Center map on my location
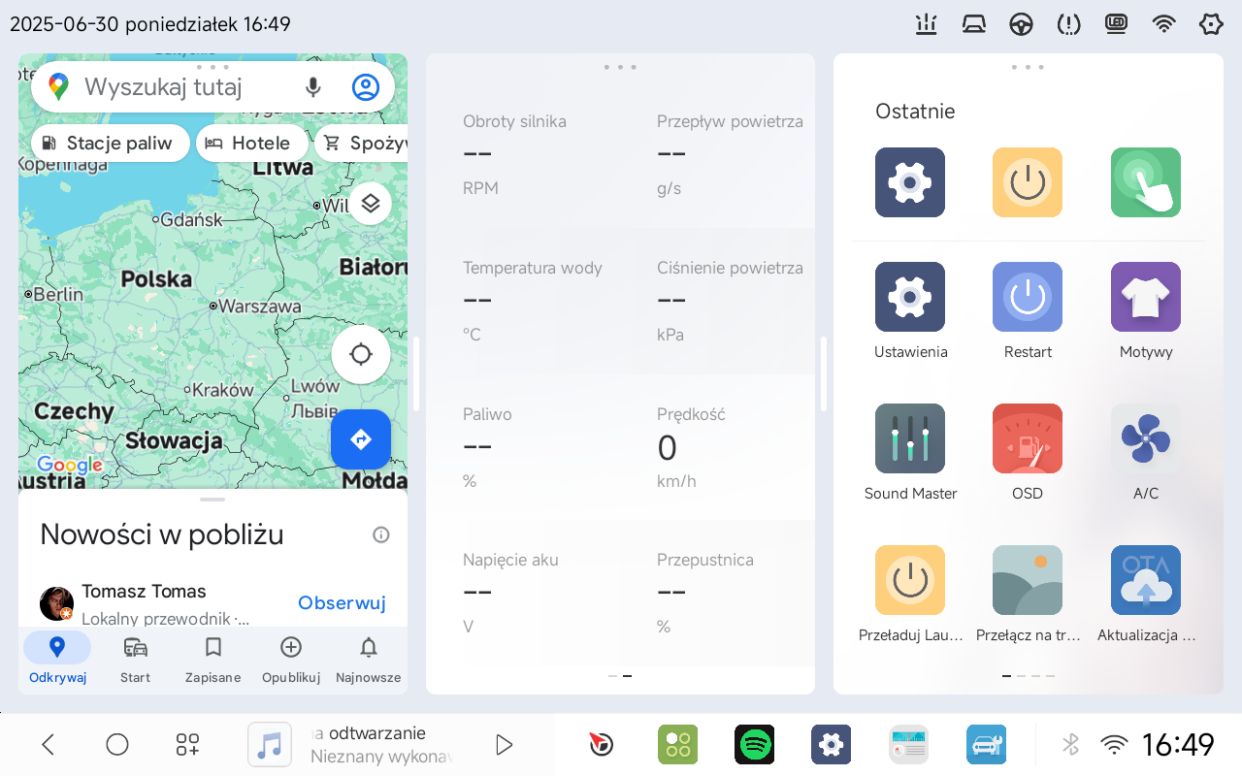This screenshot has height=776, width=1242. [361, 354]
